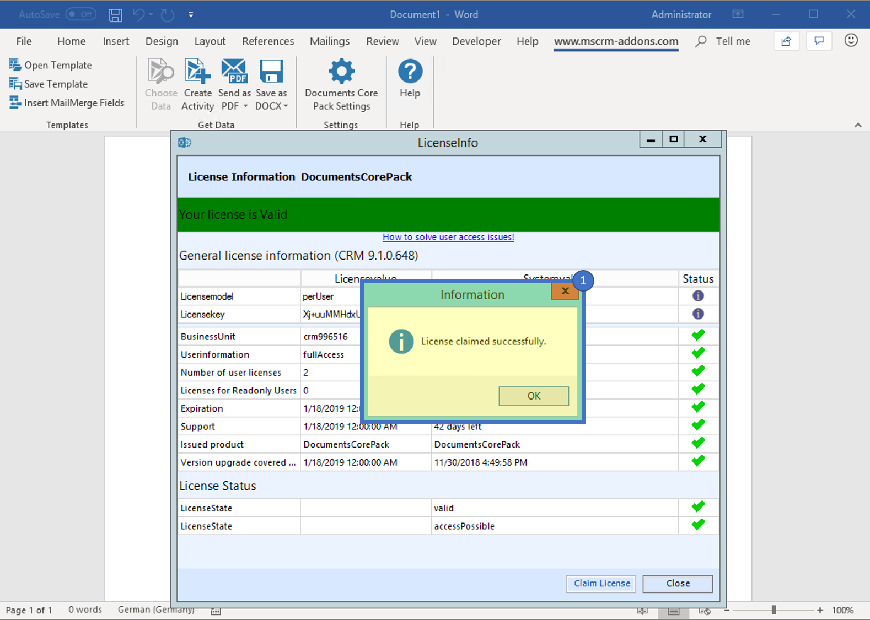Click info status icon in Licensekey row

pyautogui.click(x=698, y=314)
